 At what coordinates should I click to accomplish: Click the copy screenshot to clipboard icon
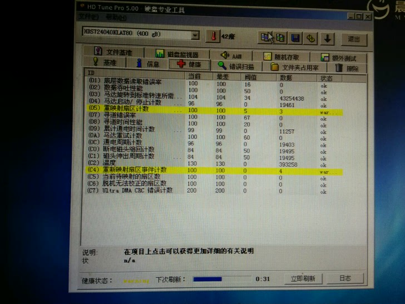(280, 38)
